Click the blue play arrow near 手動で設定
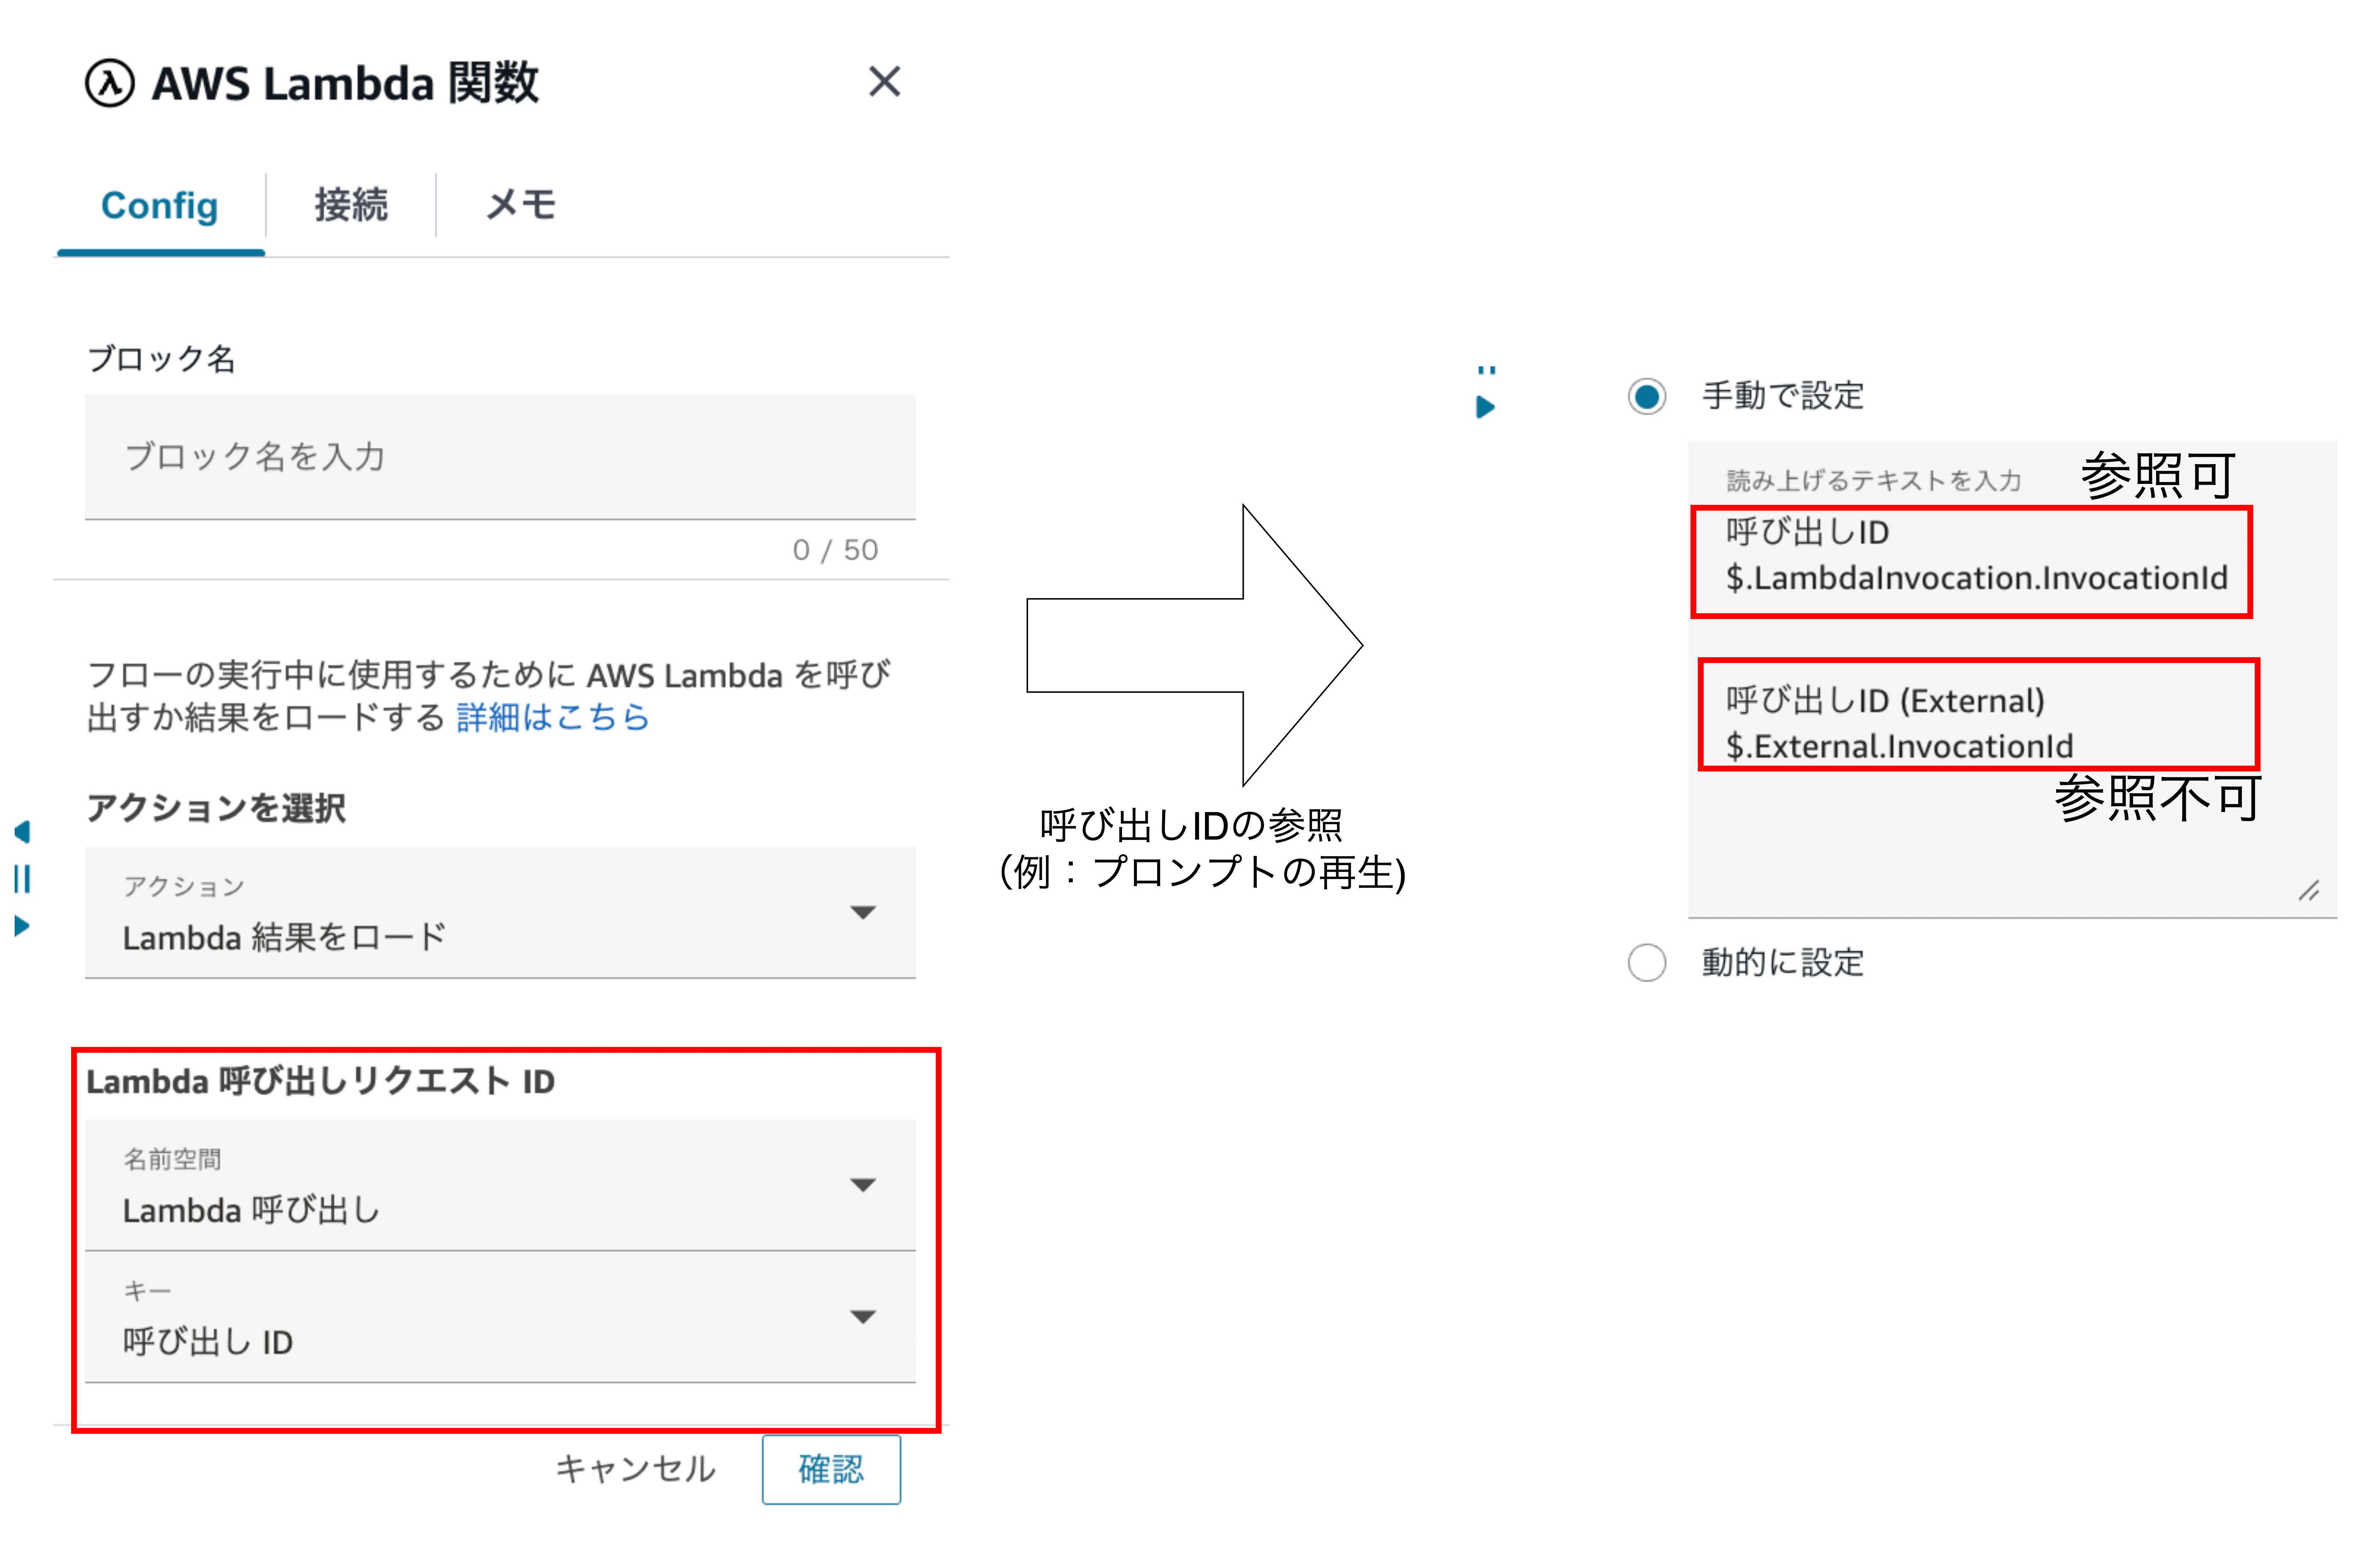 point(1486,407)
